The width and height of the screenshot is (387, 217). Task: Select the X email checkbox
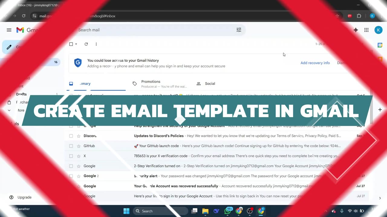pos(71,156)
